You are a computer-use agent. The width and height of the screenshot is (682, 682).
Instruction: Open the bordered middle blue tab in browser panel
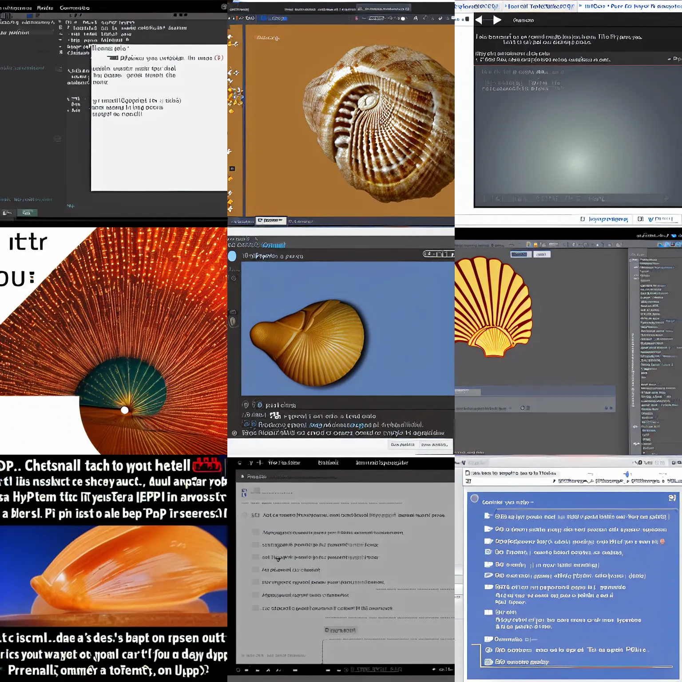(x=541, y=6)
